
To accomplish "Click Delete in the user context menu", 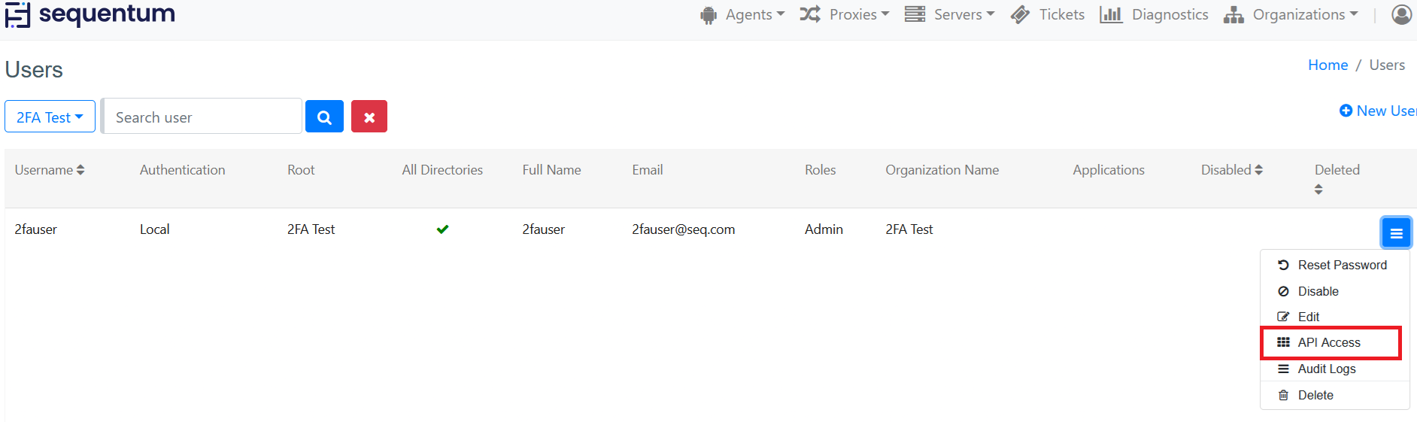I will (x=1315, y=395).
